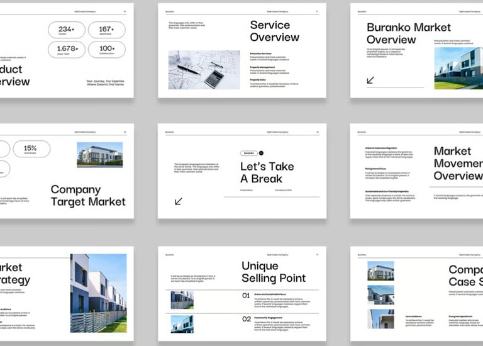Click the blueprint and calculator image
This screenshot has width=483, height=346.
tap(204, 70)
